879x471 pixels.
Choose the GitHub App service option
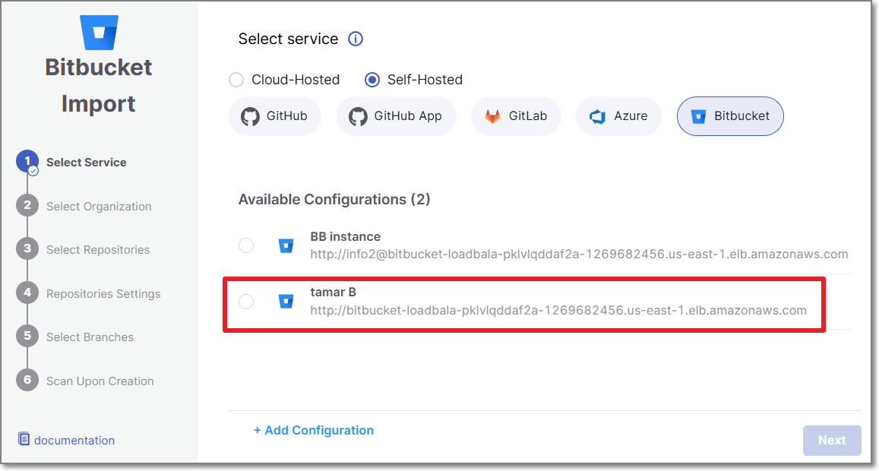[396, 116]
